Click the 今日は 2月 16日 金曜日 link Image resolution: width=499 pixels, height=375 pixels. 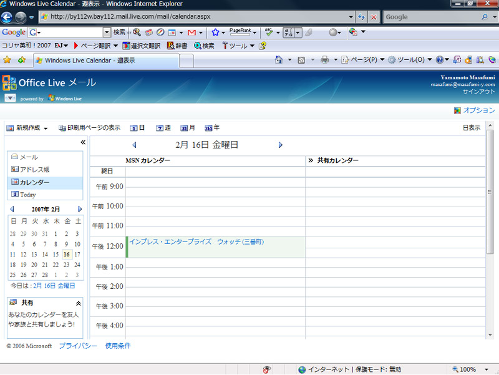click(54, 286)
